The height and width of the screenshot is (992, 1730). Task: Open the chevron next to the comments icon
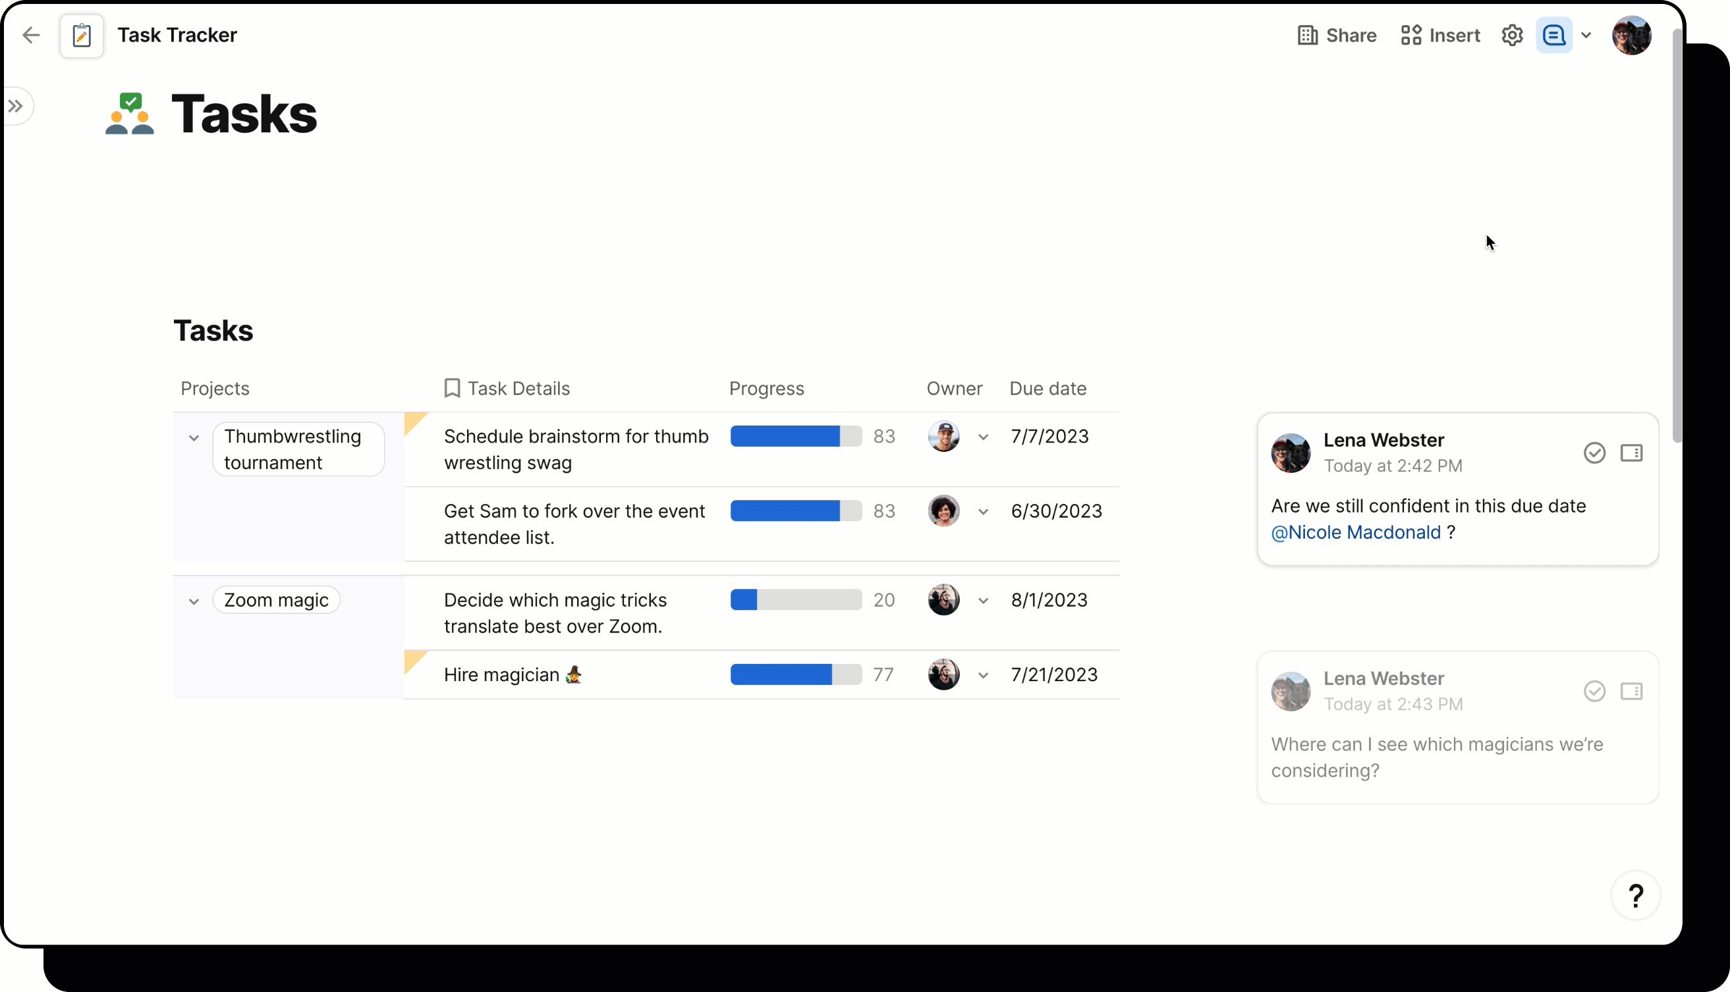coord(1588,35)
